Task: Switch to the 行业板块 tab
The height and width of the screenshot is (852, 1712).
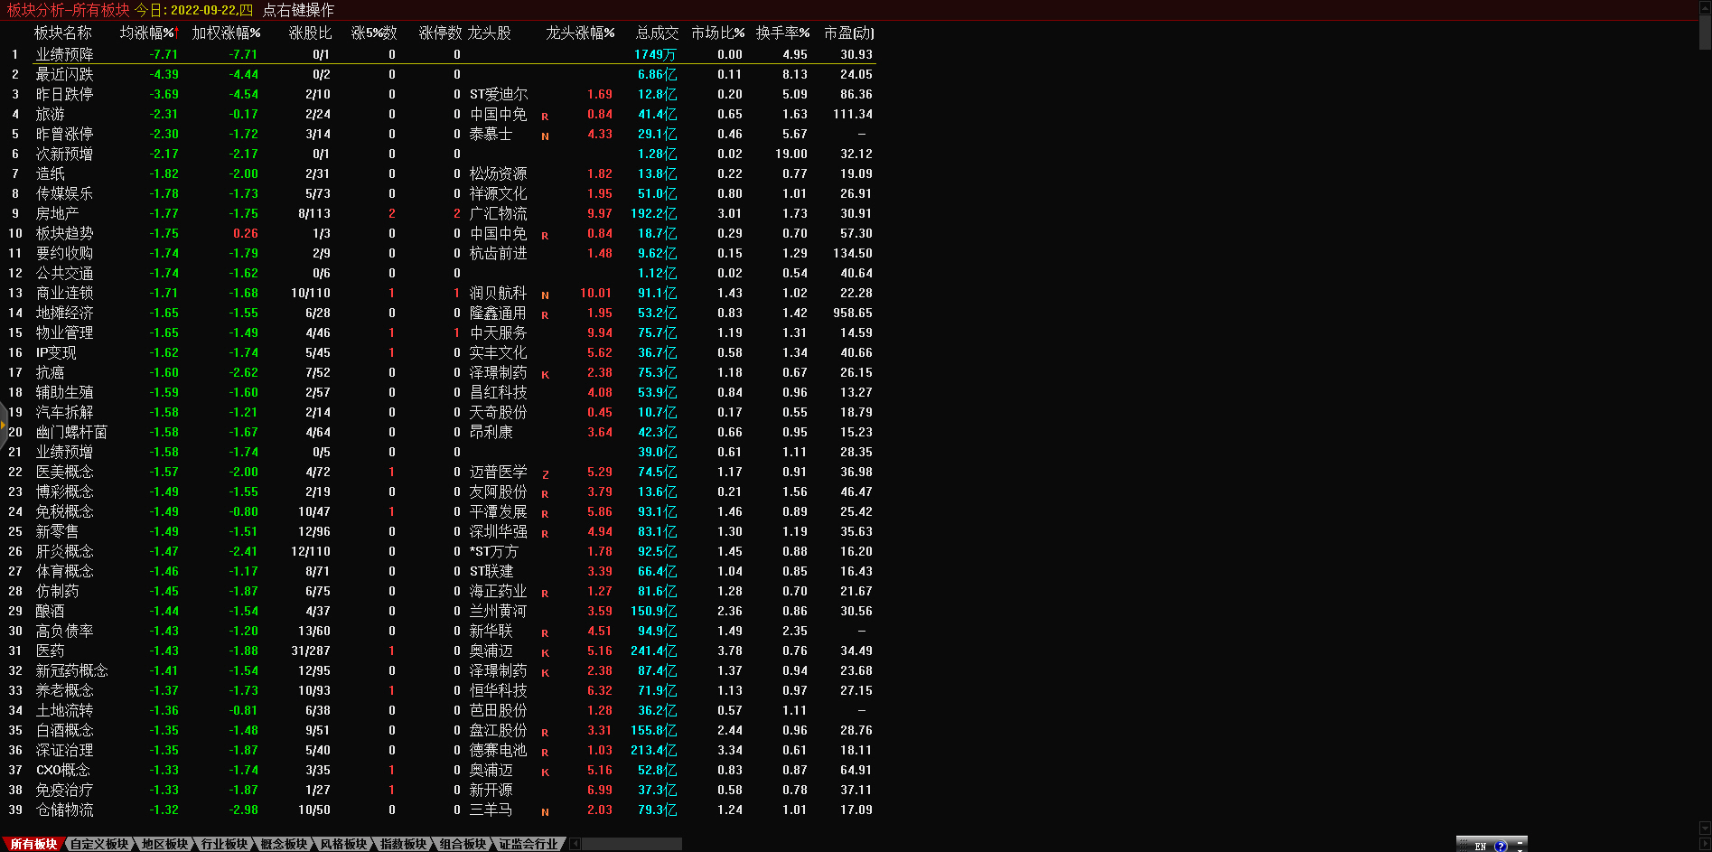Action: tap(224, 844)
